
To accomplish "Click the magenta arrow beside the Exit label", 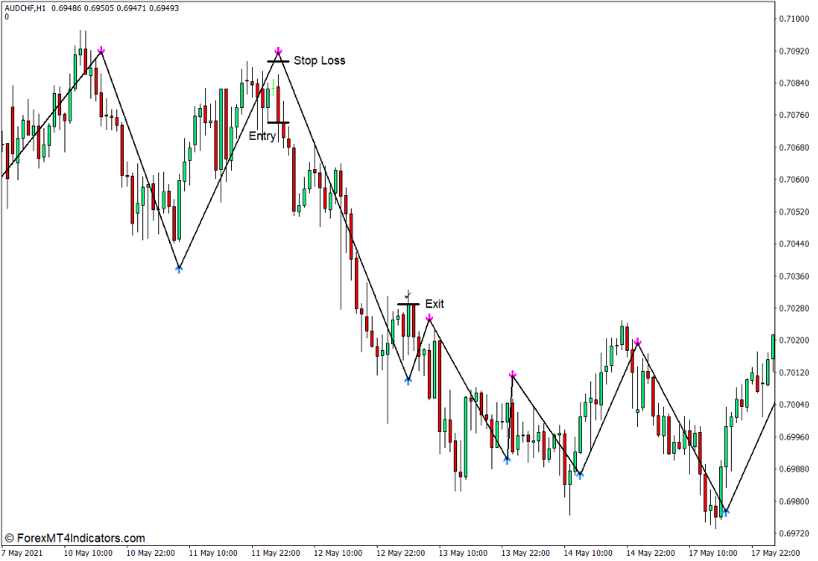I will 431,319.
